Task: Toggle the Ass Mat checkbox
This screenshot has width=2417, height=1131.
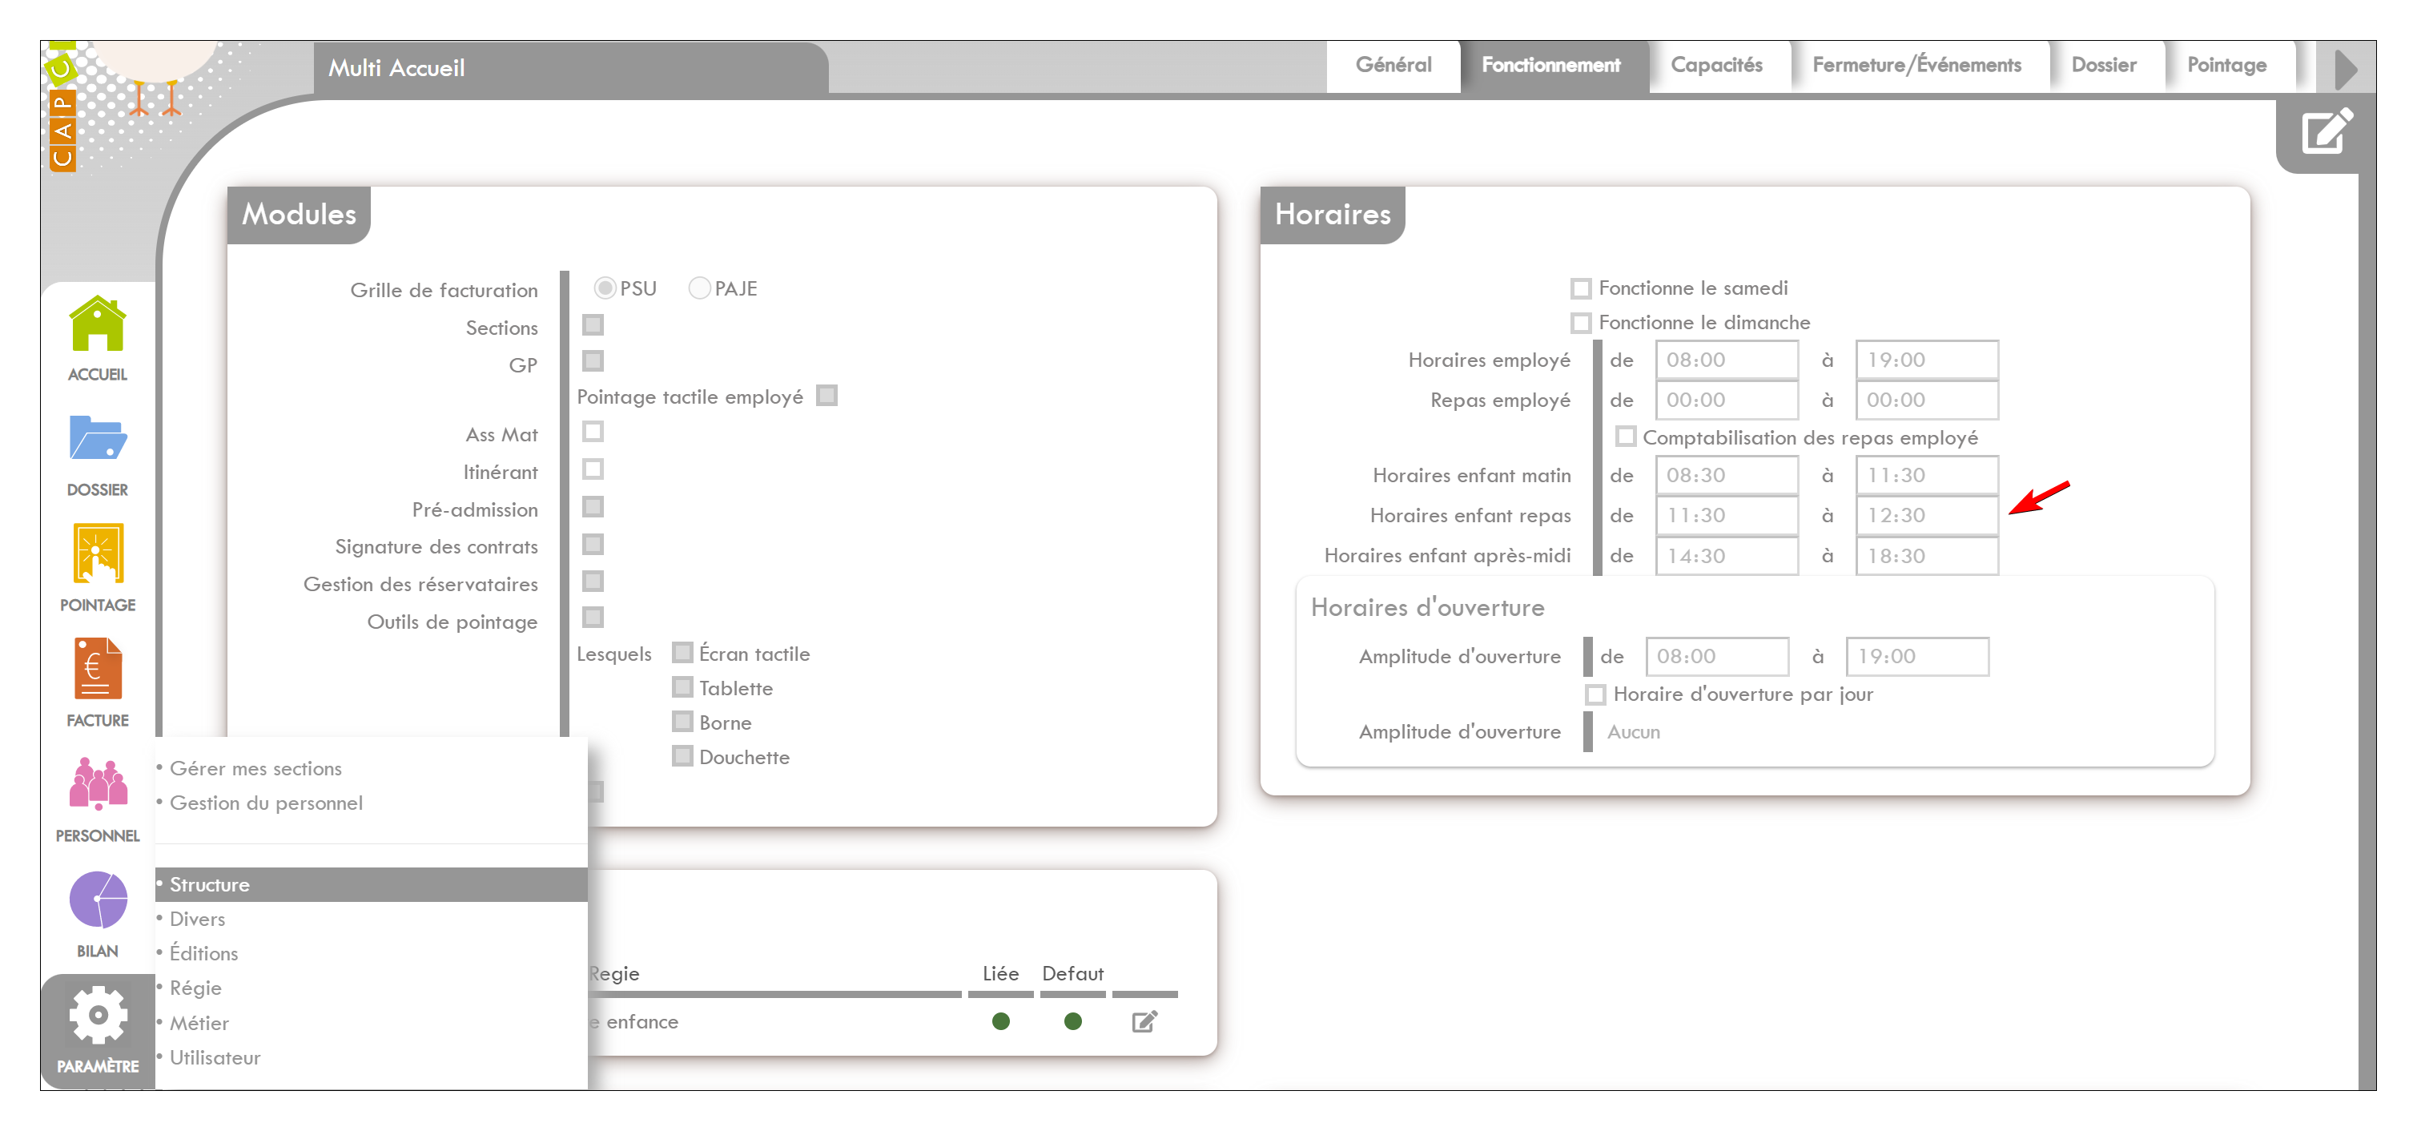Action: click(x=593, y=432)
